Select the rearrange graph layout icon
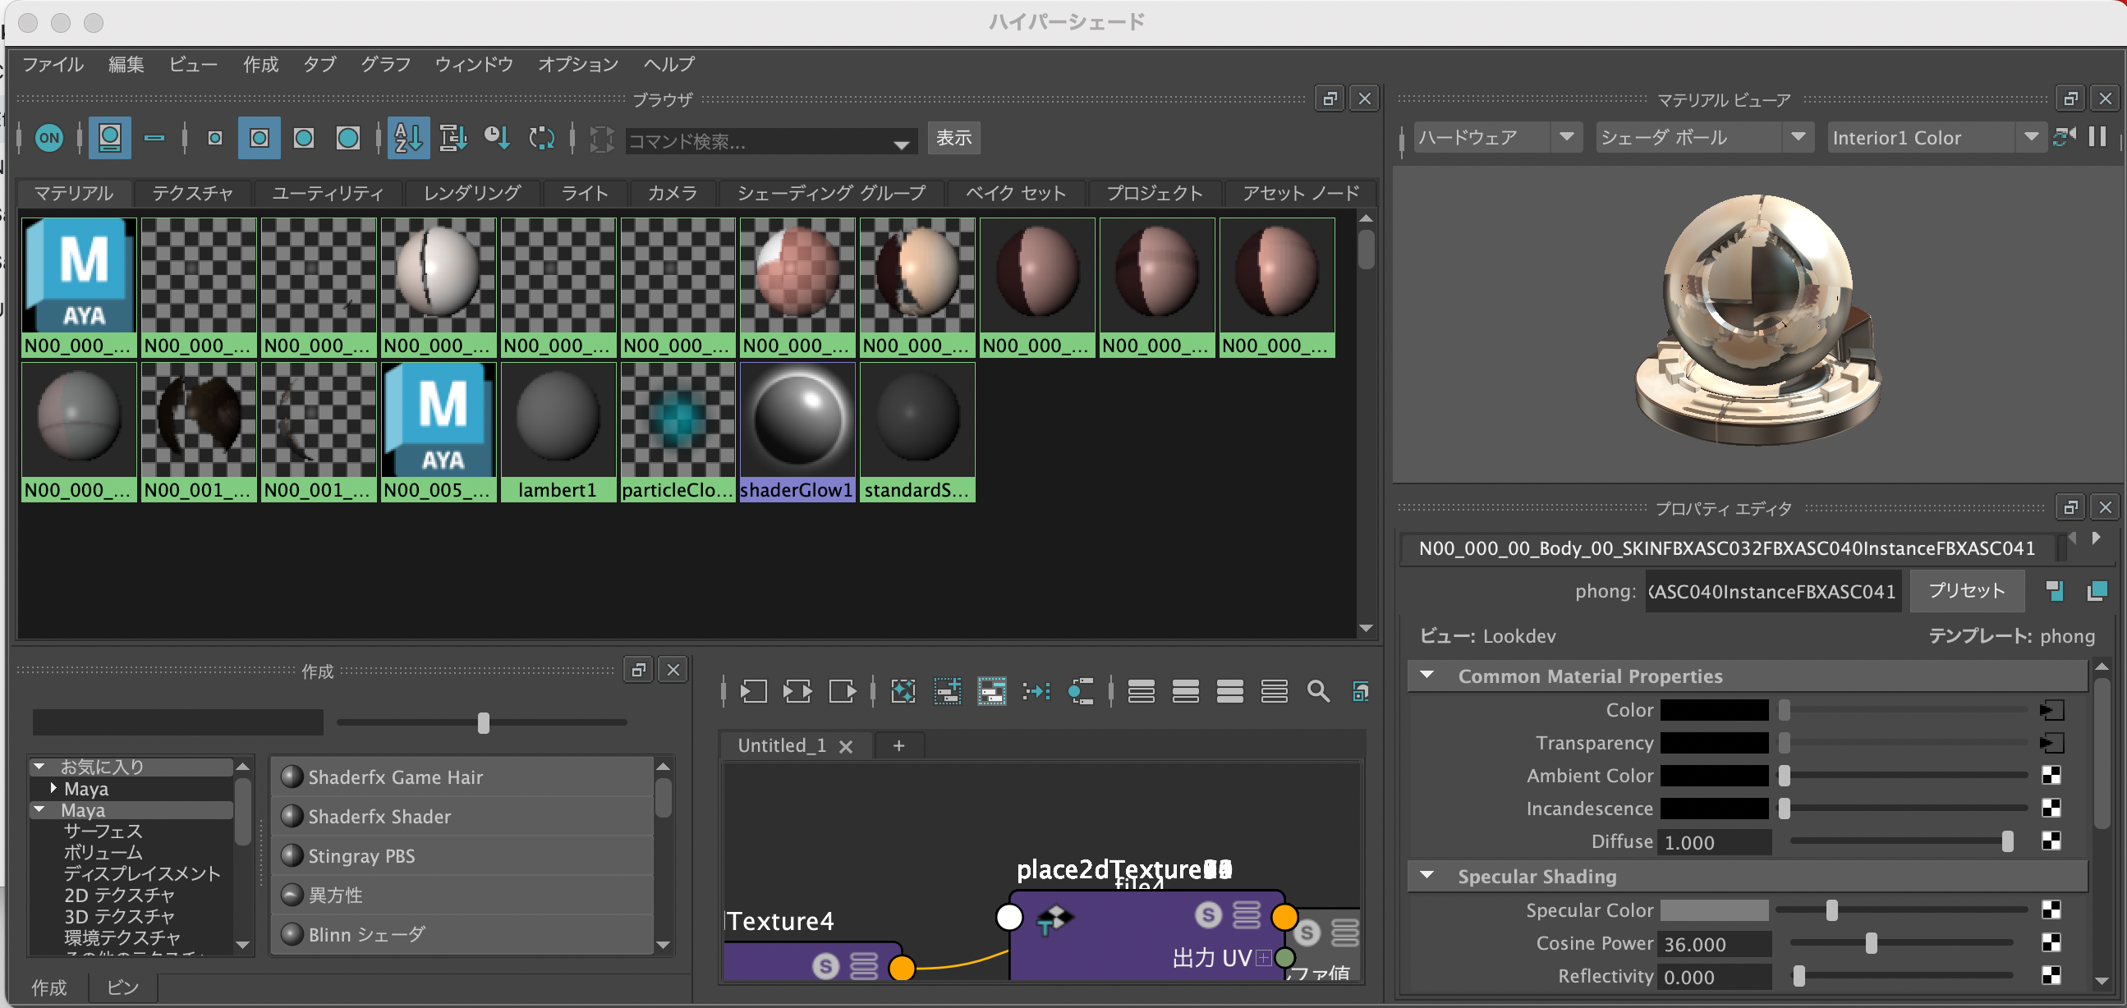Viewport: 2127px width, 1008px height. (x=1082, y=692)
